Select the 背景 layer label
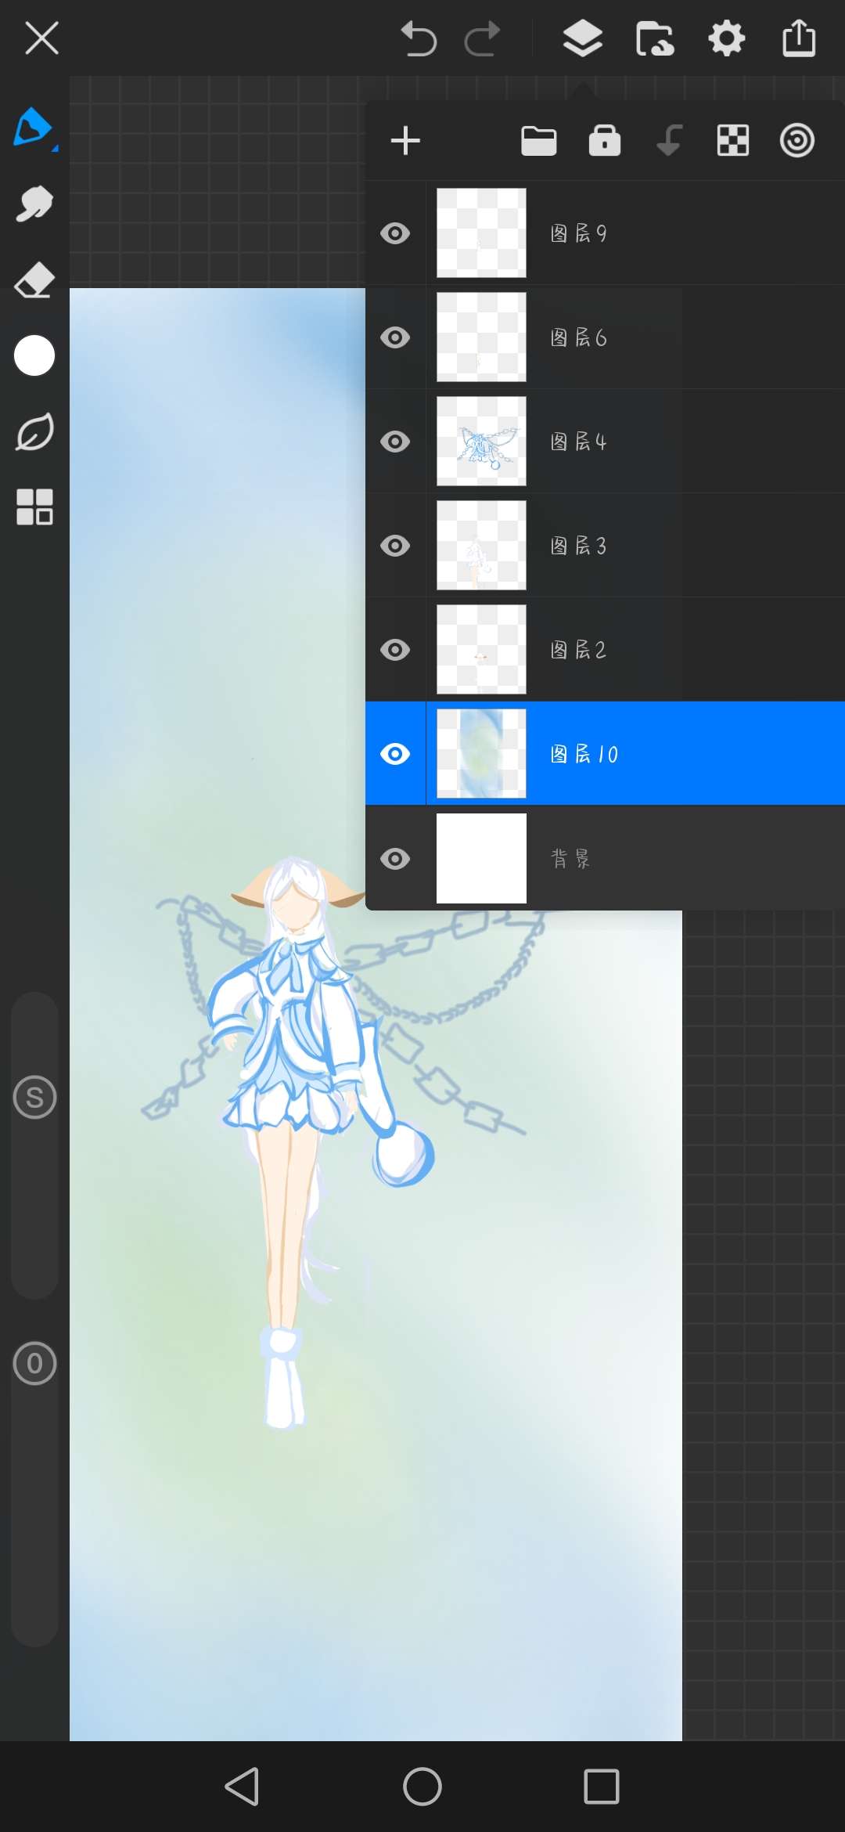Image resolution: width=845 pixels, height=1832 pixels. 571,859
